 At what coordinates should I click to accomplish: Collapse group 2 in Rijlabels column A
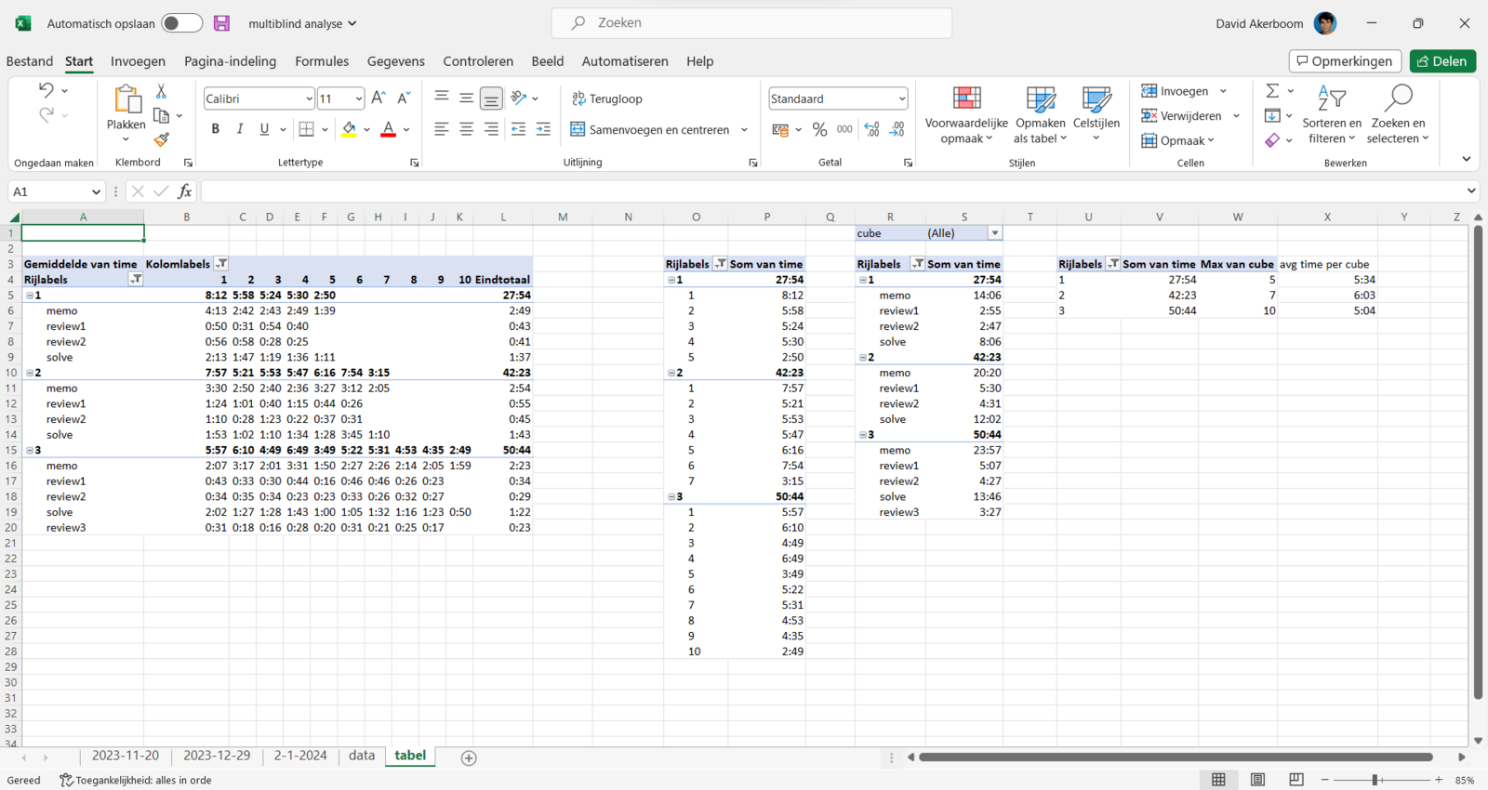click(x=30, y=373)
